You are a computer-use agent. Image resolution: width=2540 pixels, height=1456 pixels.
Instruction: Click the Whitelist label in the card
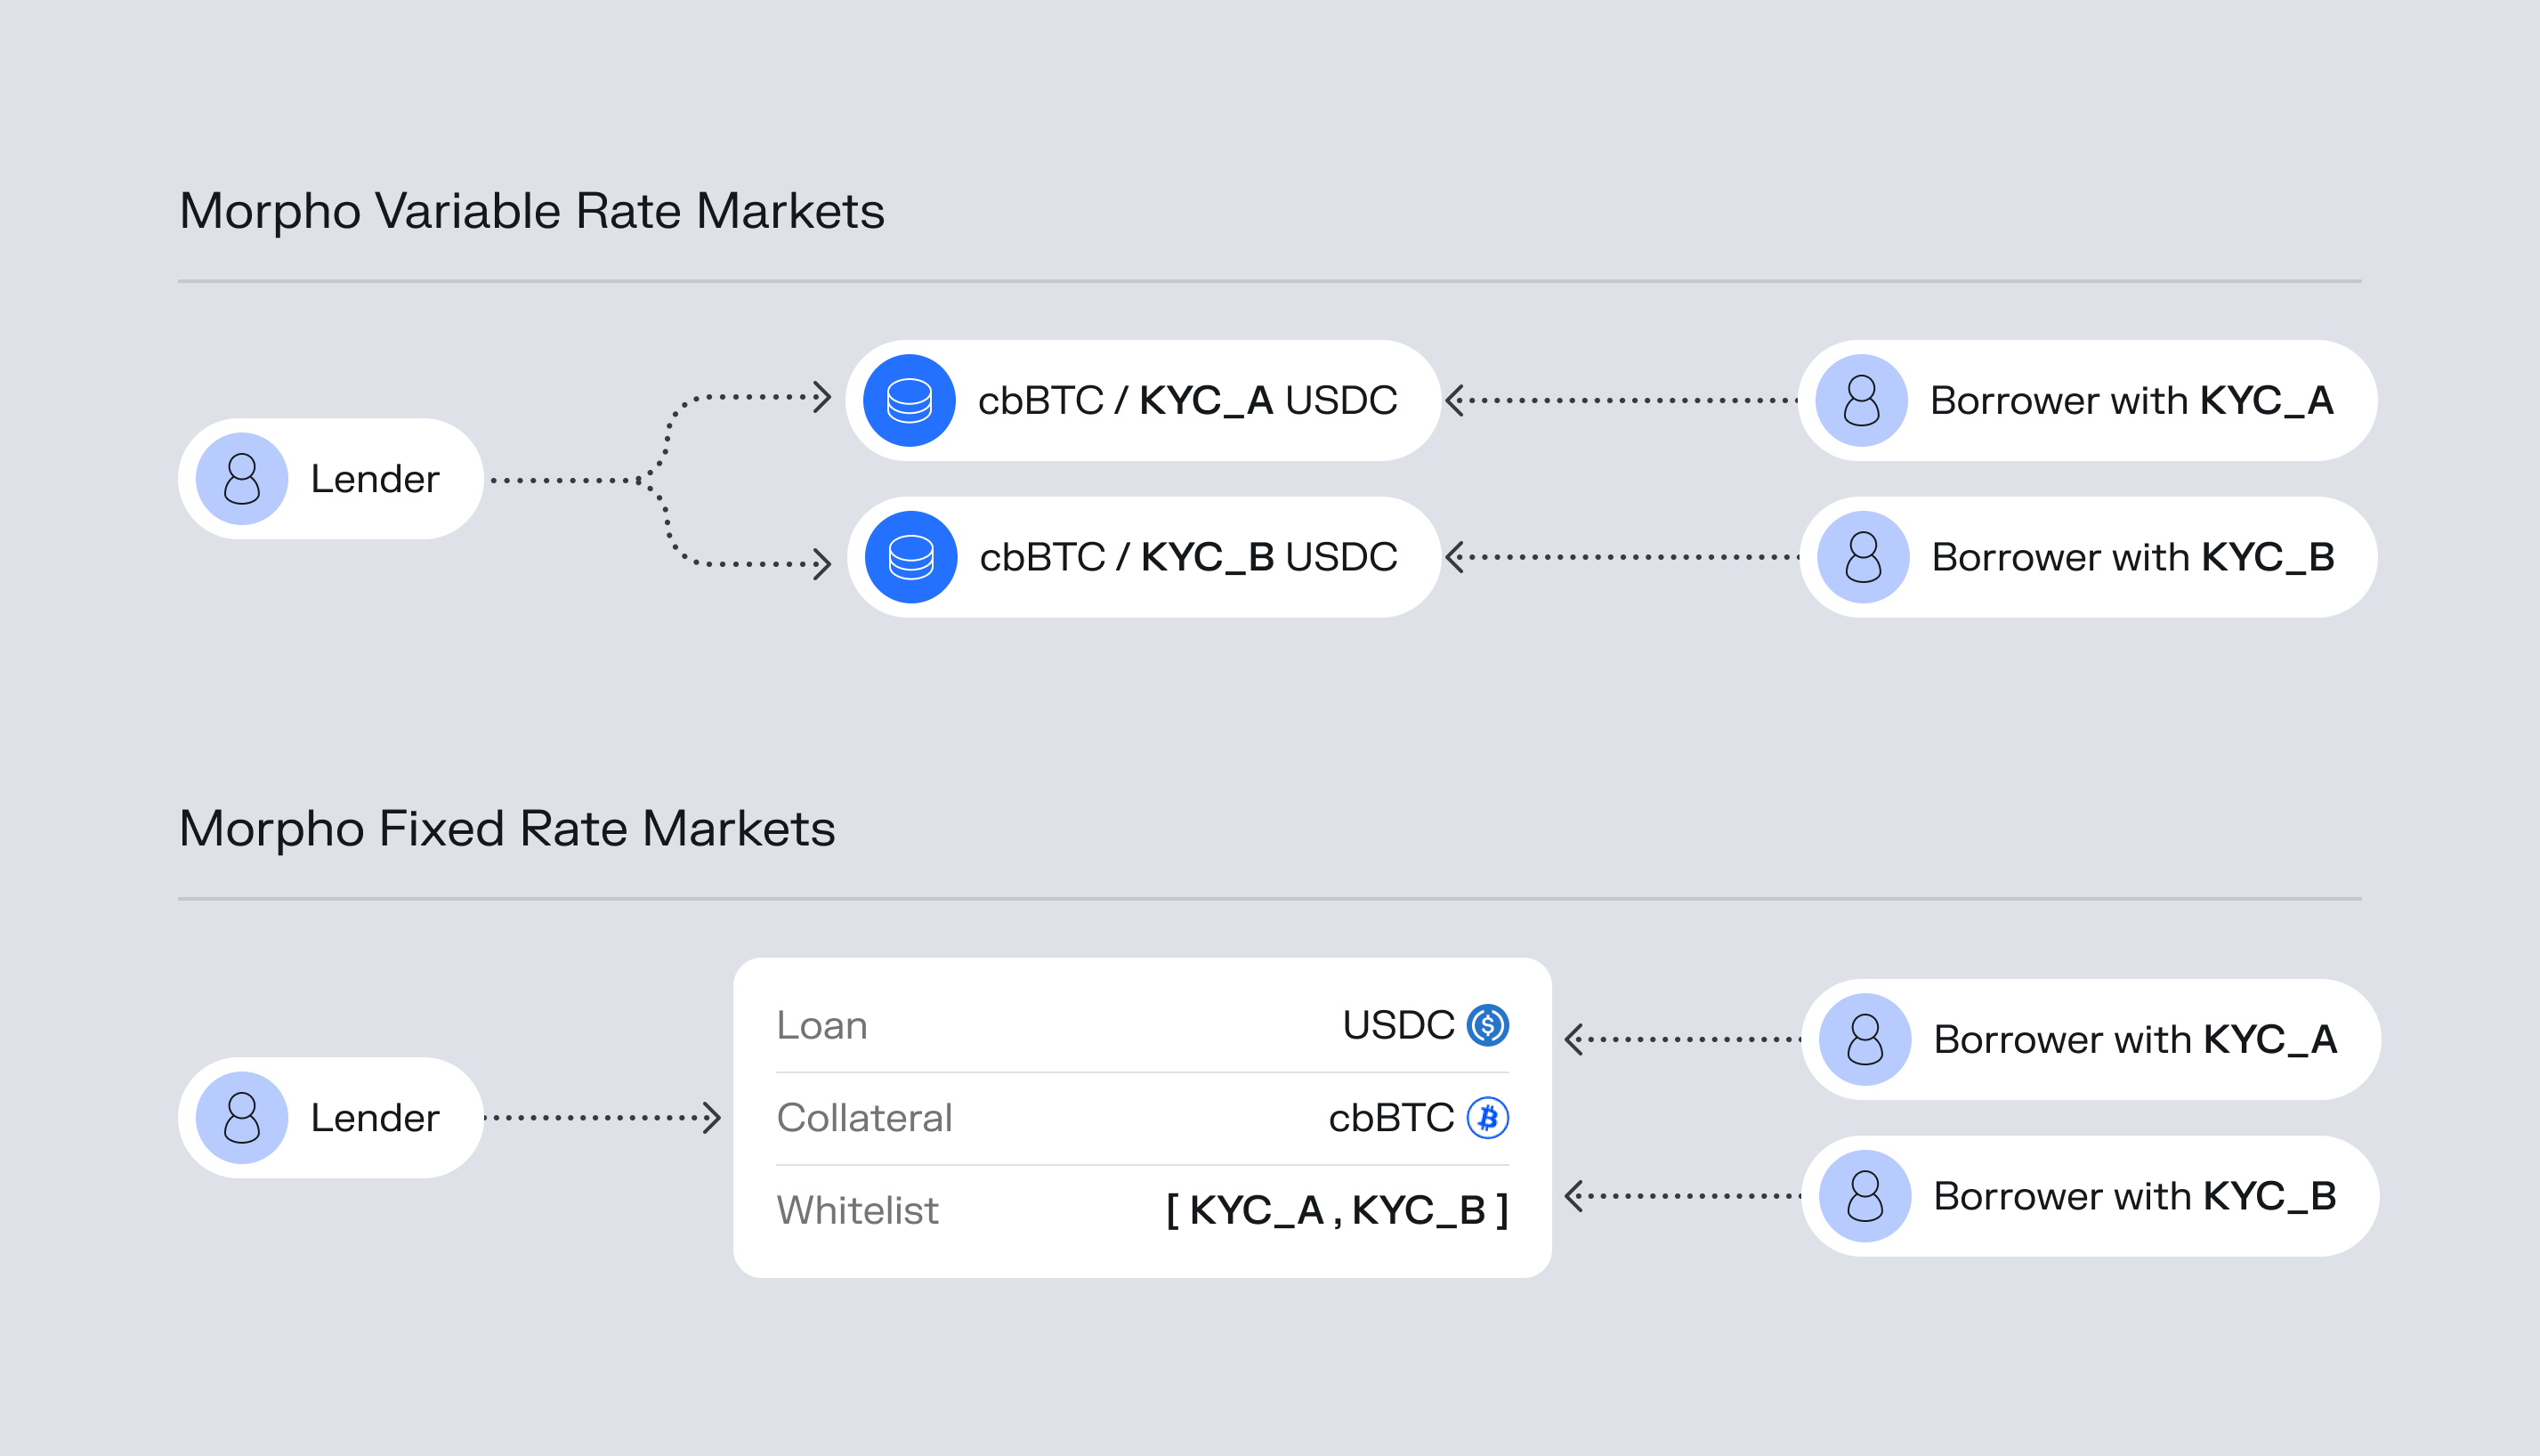[x=858, y=1210]
